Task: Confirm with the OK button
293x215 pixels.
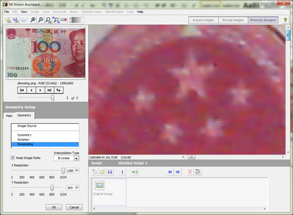Action: 54,207
